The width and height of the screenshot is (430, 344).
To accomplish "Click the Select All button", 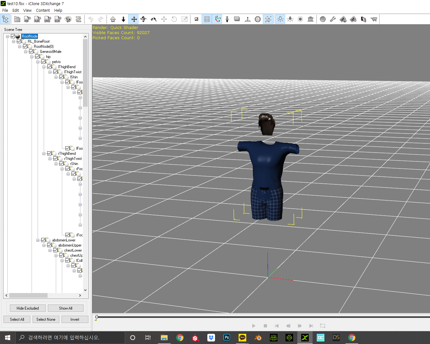I will [x=17, y=319].
